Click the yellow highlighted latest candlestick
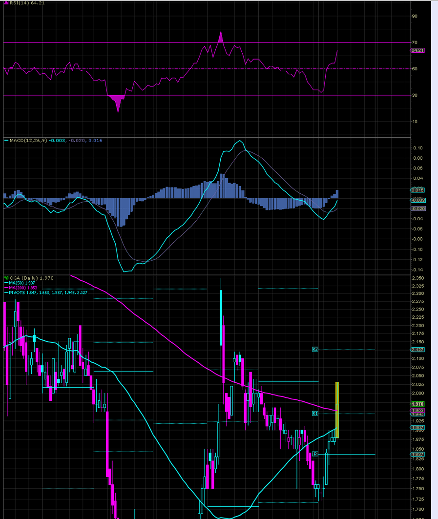This screenshot has width=438, height=519. click(337, 410)
